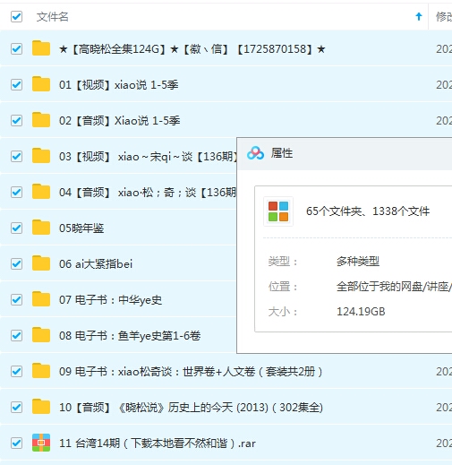Uncheck the 02【音频】Xiao说 1-5季 checkbox
Image resolution: width=452 pixels, height=465 pixels.
16,120
